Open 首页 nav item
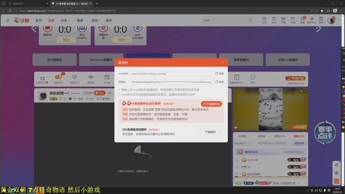Viewport: 345px width, 194px height. (38, 20)
